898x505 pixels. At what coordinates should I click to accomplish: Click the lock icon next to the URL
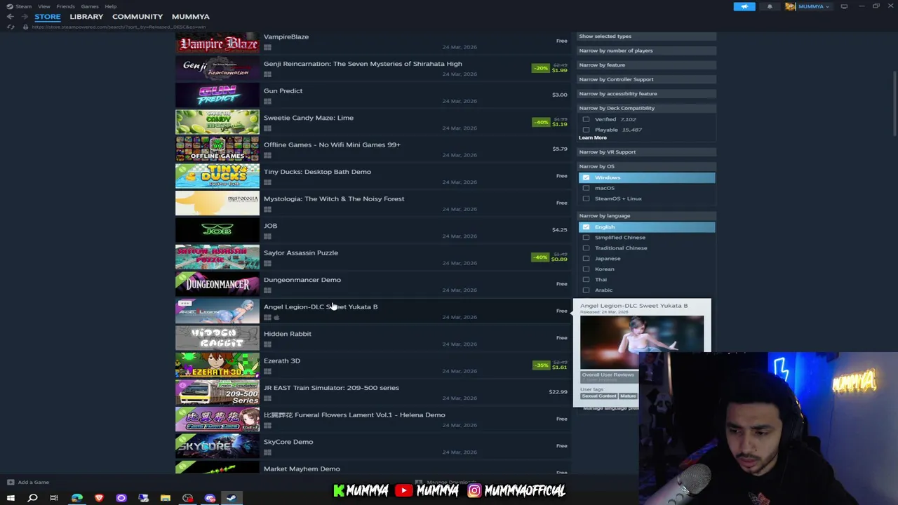tap(25, 27)
